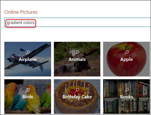Open the Airplane picture category
The height and width of the screenshot is (115, 151).
tap(28, 59)
